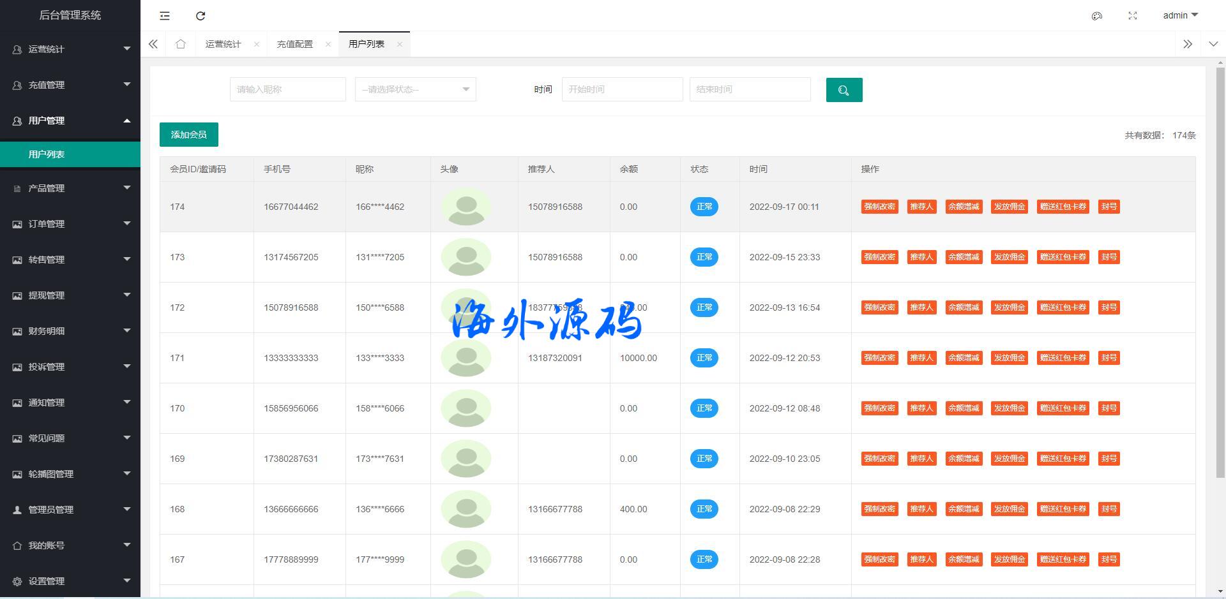
Task: Open the tab options chevron at far right
Action: (x=1213, y=44)
